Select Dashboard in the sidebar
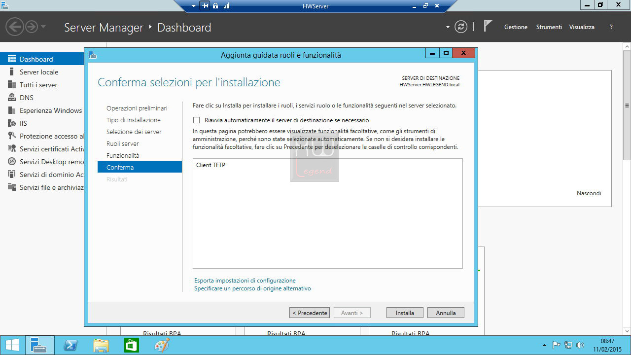Image resolution: width=631 pixels, height=355 pixels. tap(42, 59)
